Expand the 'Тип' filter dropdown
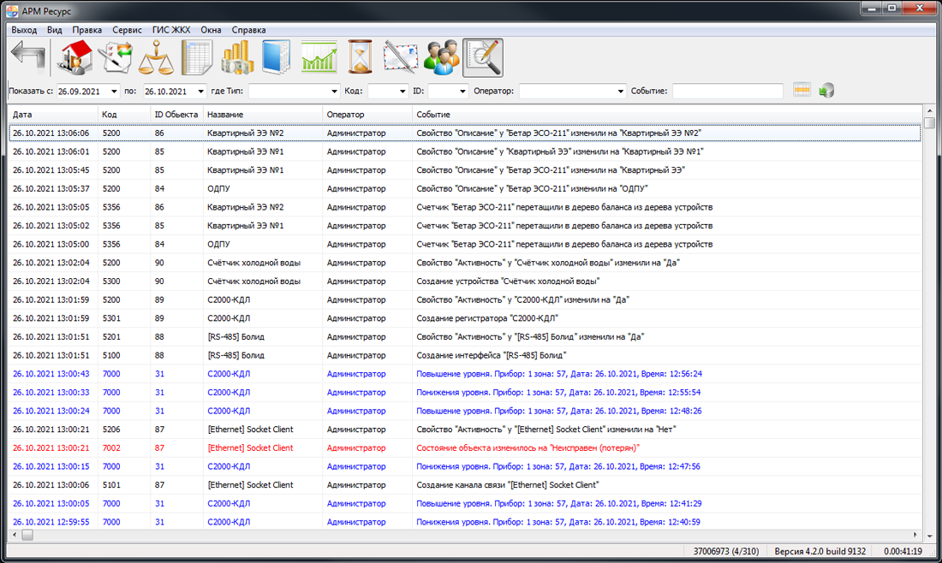 pos(334,92)
